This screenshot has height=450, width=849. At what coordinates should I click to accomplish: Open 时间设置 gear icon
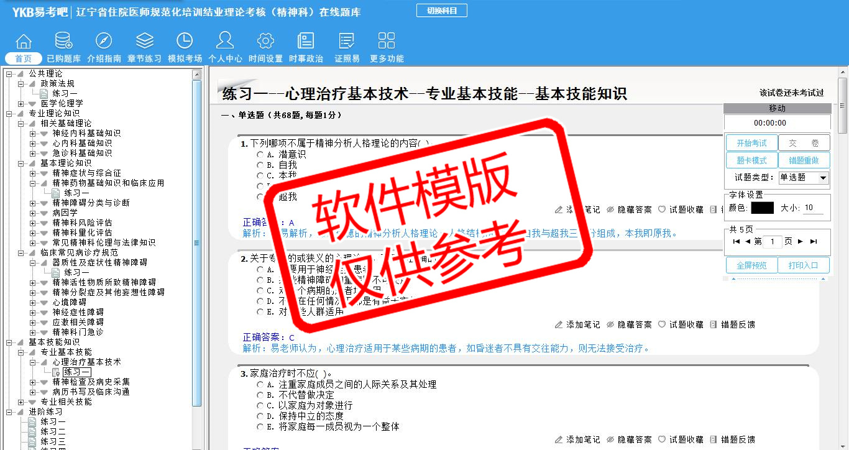click(x=265, y=42)
